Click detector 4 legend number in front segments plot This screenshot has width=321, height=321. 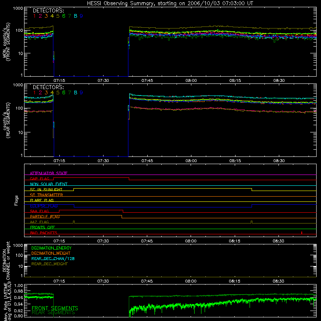coord(52,16)
